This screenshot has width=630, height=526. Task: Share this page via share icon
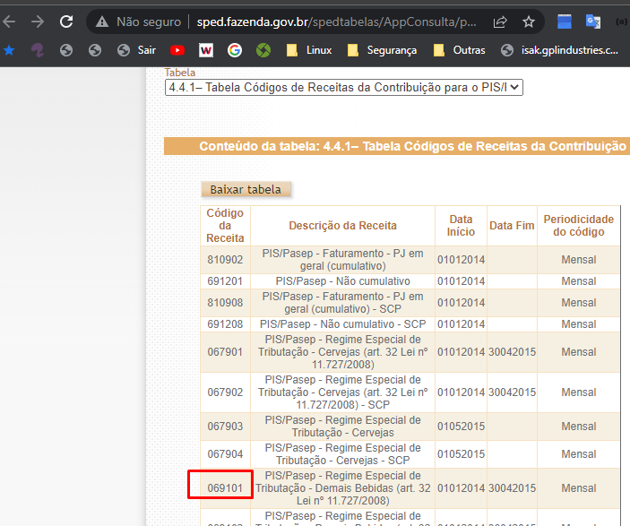[x=500, y=22]
